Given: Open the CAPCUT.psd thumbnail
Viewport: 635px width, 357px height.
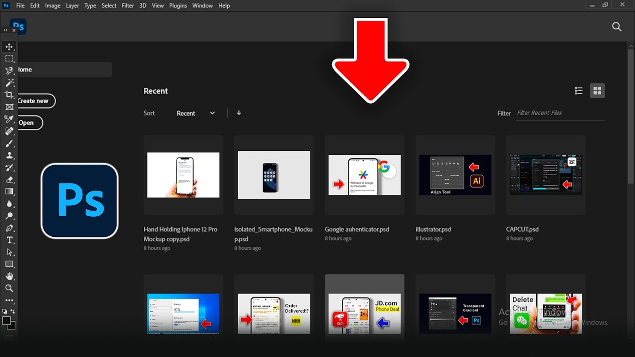Looking at the screenshot, I should 546,175.
